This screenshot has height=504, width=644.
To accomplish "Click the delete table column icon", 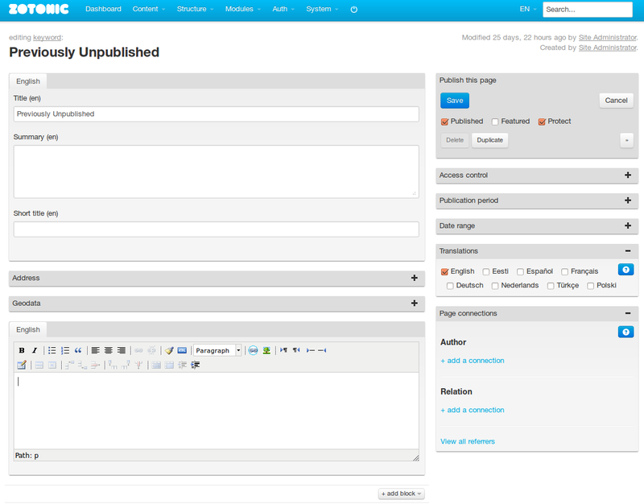I will (x=138, y=365).
